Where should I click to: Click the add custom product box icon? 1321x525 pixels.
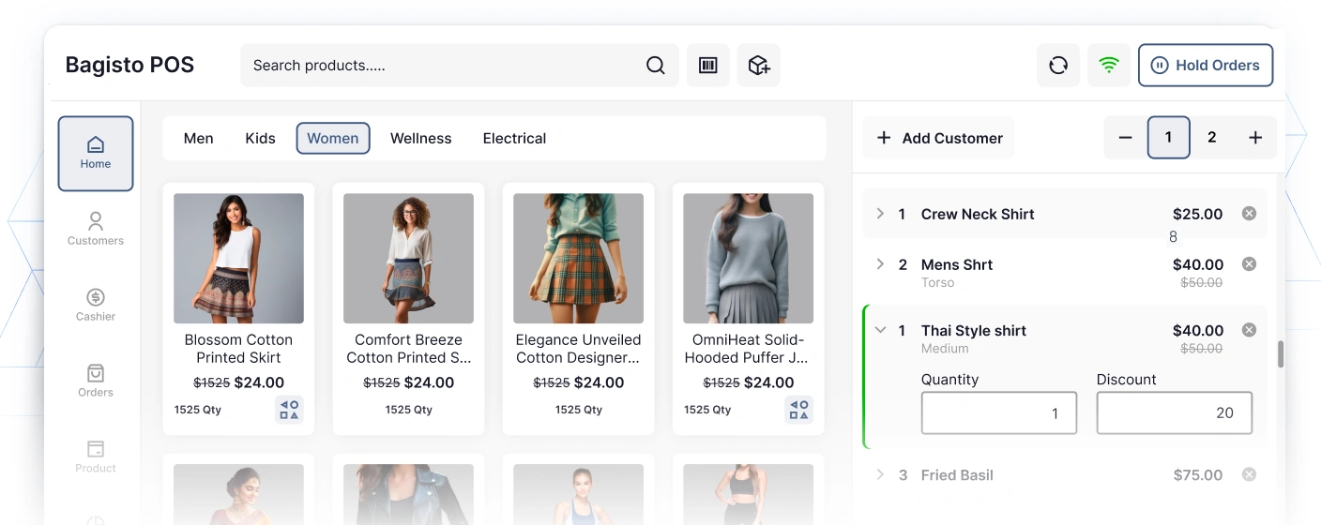(758, 66)
